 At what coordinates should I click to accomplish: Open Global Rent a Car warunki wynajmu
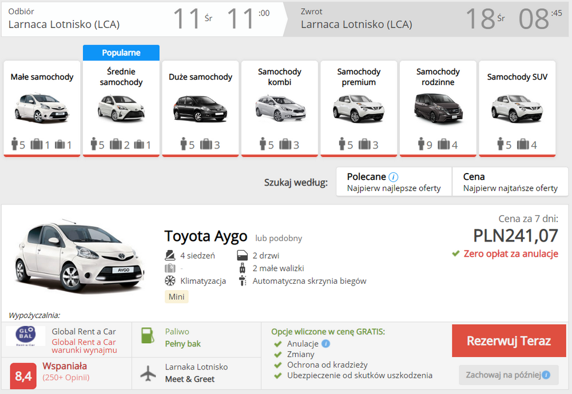[x=84, y=346]
